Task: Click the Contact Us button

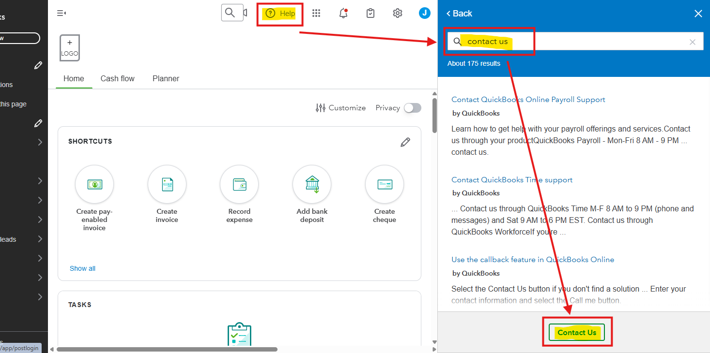Action: pos(577,332)
